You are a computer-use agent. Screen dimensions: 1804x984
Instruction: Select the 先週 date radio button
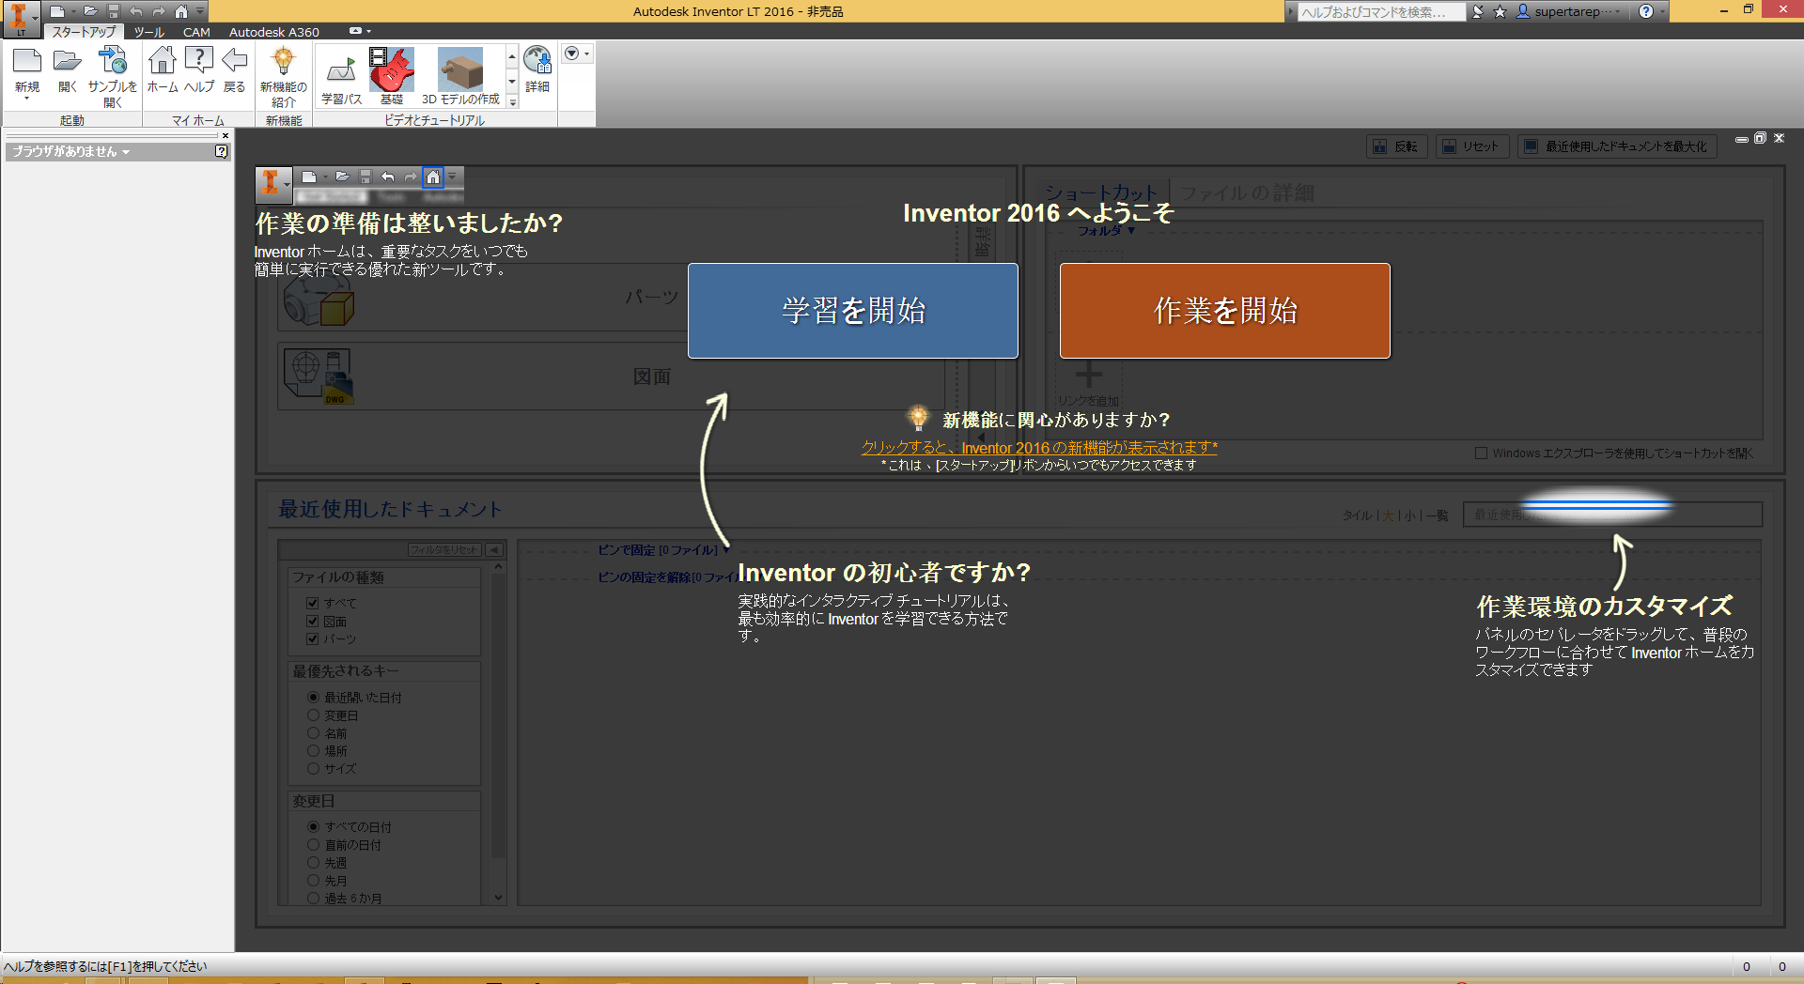click(314, 863)
